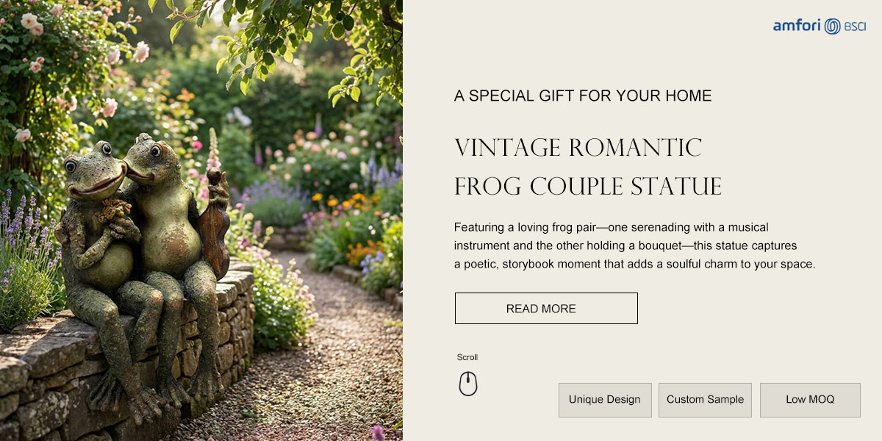882x441 pixels.
Task: Click the scroll mouse icon
Action: 468,384
